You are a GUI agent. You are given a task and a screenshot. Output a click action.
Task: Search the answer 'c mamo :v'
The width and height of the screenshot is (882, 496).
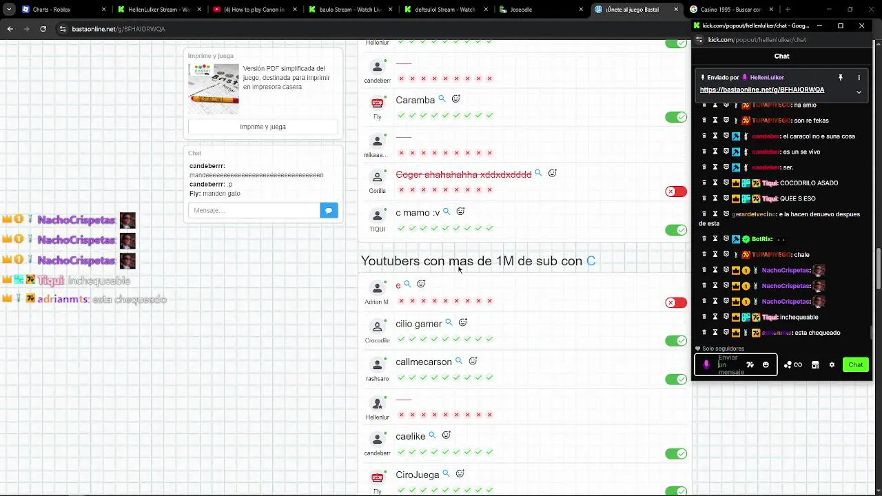click(447, 212)
